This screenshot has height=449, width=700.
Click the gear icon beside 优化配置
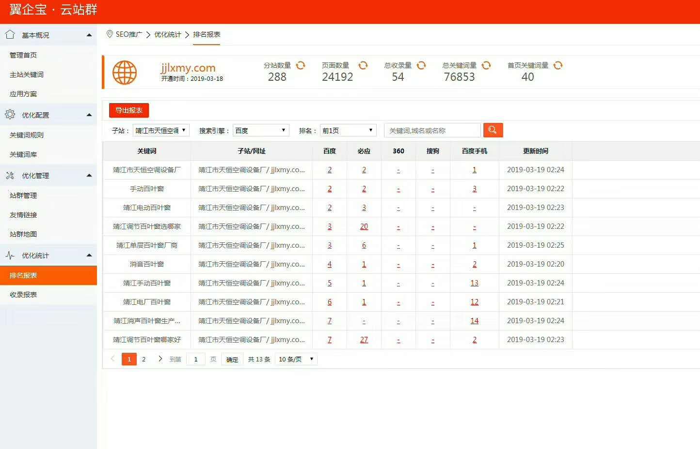click(x=10, y=115)
